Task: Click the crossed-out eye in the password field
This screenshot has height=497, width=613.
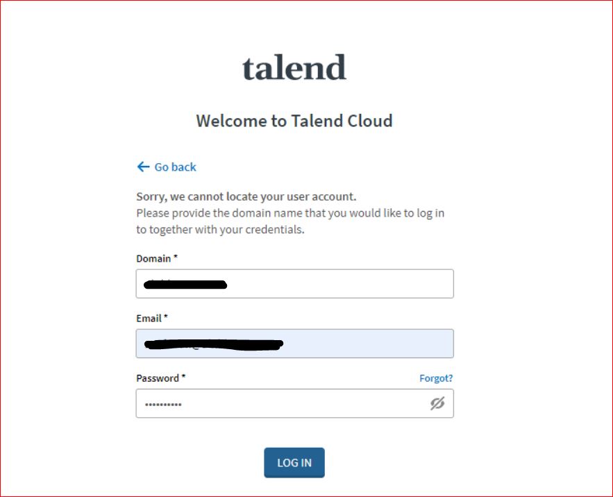Action: pos(437,403)
